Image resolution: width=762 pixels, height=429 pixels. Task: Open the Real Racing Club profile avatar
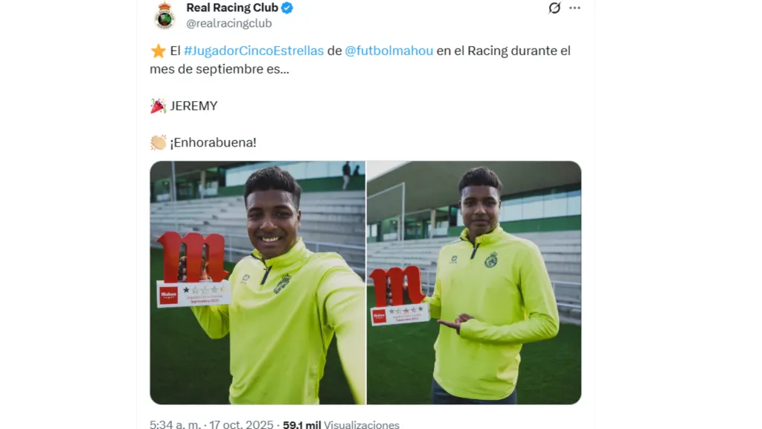[x=164, y=16]
